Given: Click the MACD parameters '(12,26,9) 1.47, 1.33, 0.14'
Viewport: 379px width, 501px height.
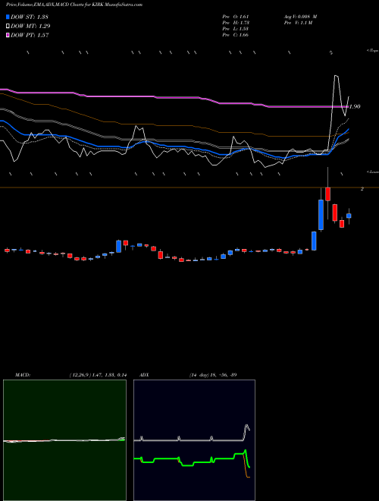Looking at the screenshot, I should tap(98, 374).
